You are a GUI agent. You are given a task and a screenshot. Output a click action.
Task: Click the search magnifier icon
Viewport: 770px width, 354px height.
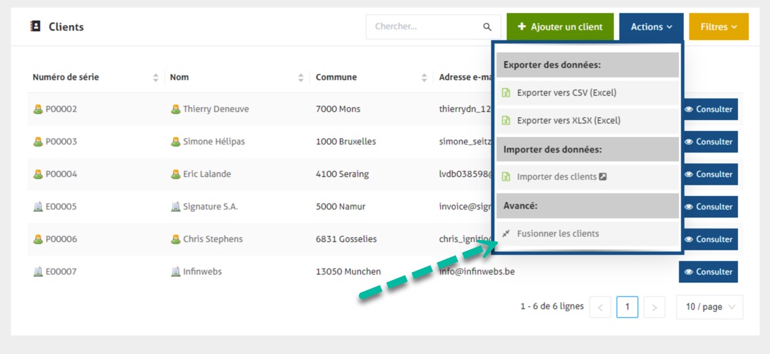pyautogui.click(x=487, y=27)
